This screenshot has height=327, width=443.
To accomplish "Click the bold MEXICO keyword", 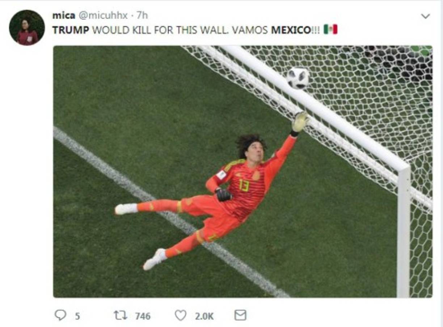I will tap(291, 30).
